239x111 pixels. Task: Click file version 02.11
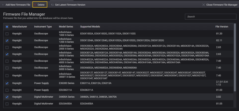coord(219,40)
